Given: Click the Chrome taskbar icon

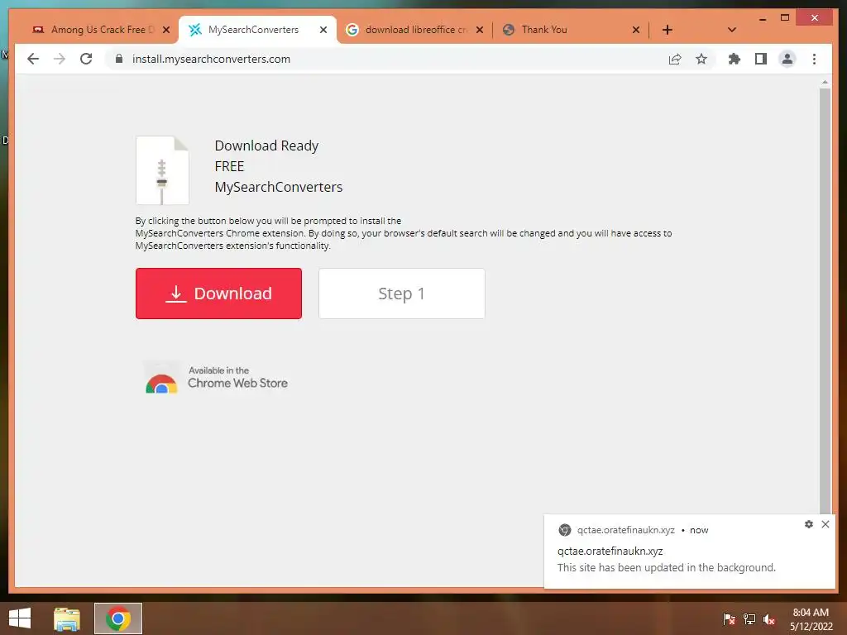Looking at the screenshot, I should click(x=118, y=618).
